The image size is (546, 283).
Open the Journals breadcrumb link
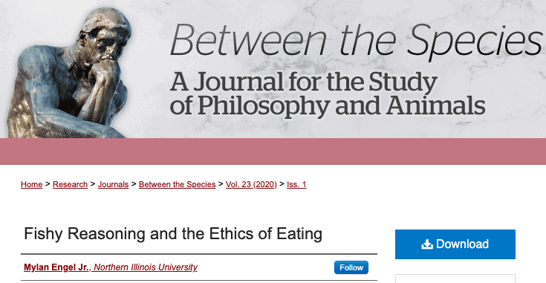(113, 184)
